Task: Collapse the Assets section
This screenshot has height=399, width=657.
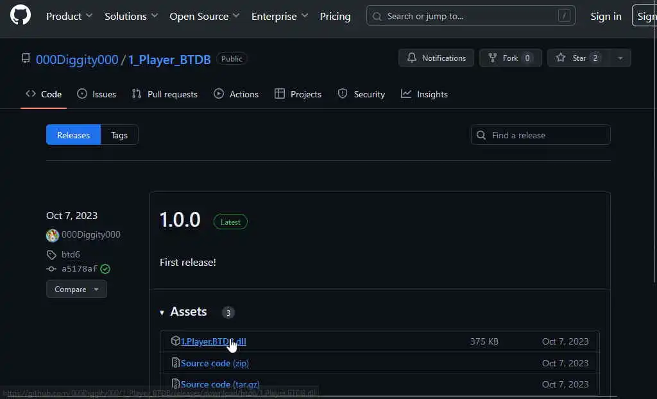Action: 183,312
